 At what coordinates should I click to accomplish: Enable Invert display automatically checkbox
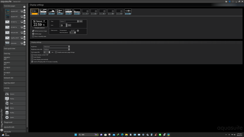32,59
